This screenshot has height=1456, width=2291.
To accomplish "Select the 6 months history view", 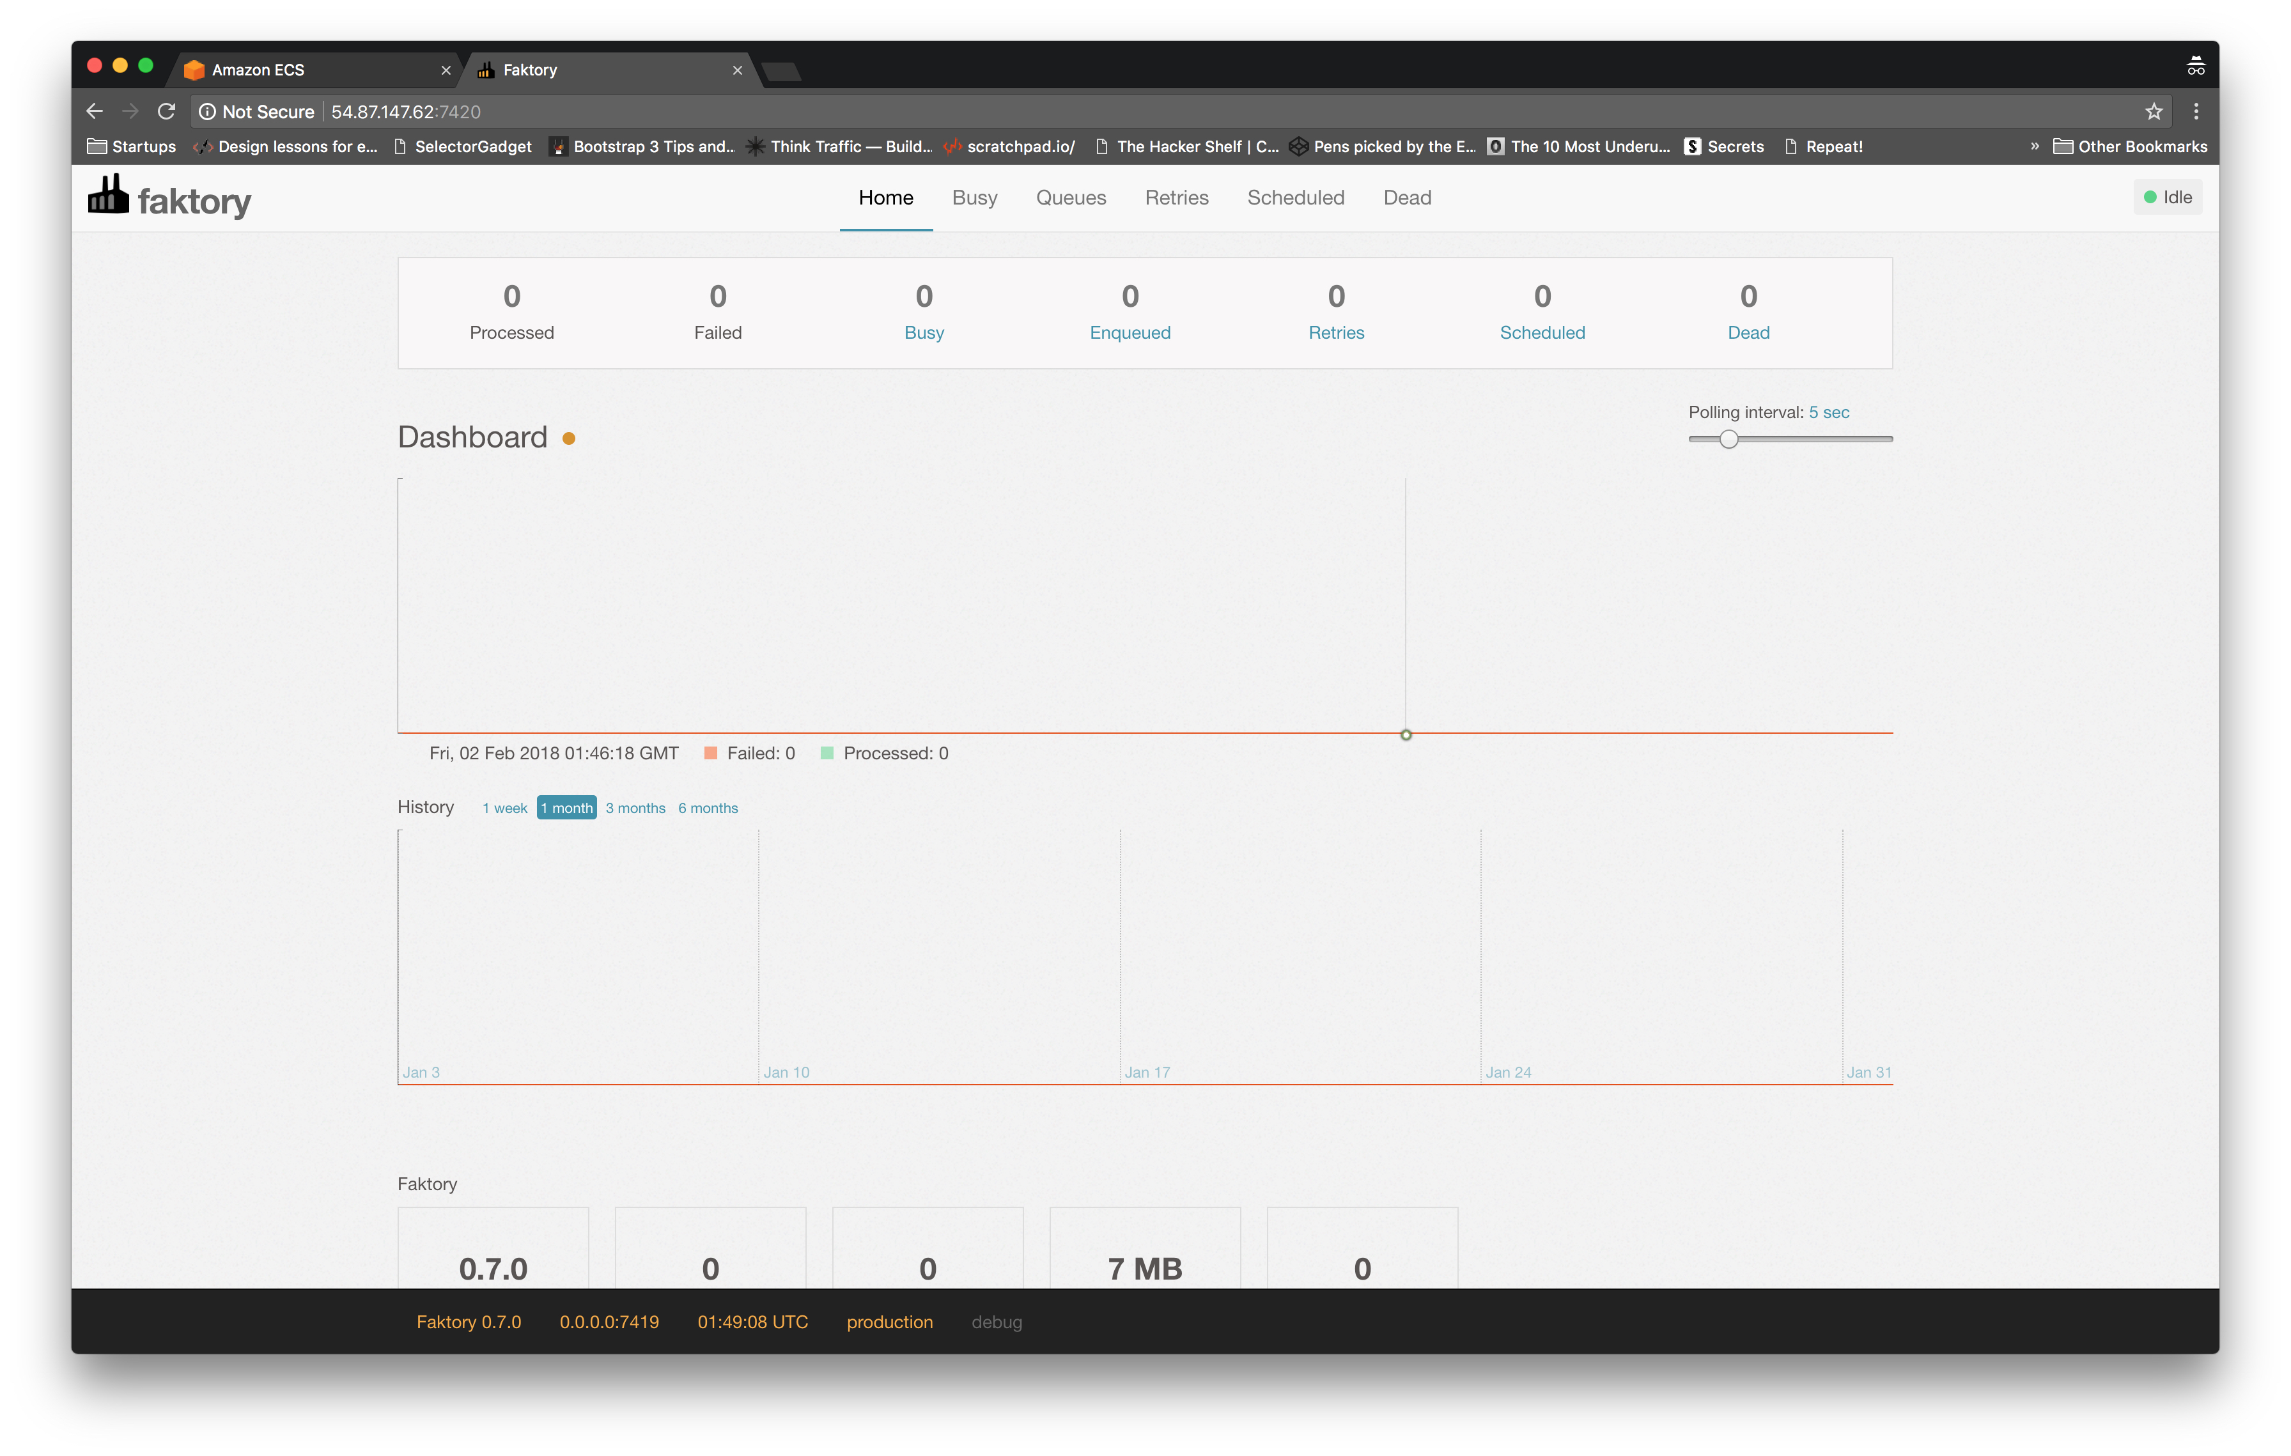I will click(x=708, y=807).
